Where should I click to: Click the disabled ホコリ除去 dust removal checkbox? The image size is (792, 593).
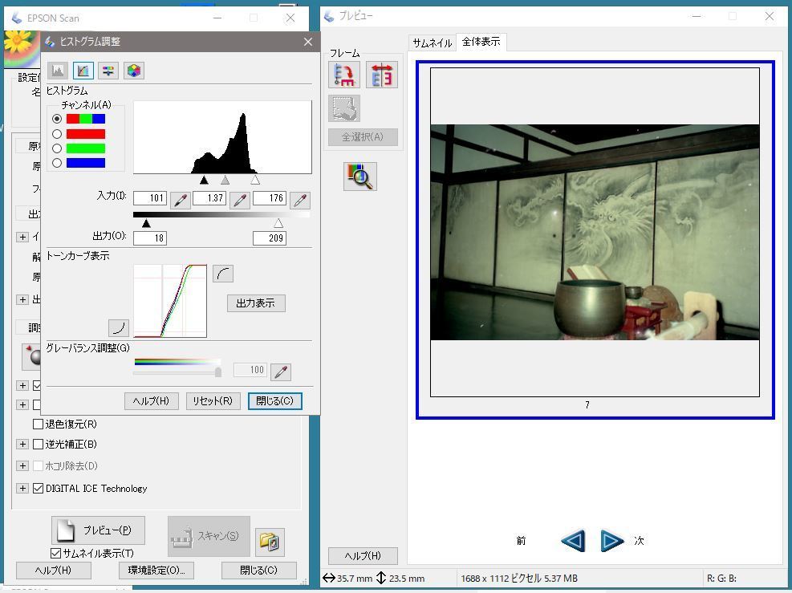coord(38,465)
